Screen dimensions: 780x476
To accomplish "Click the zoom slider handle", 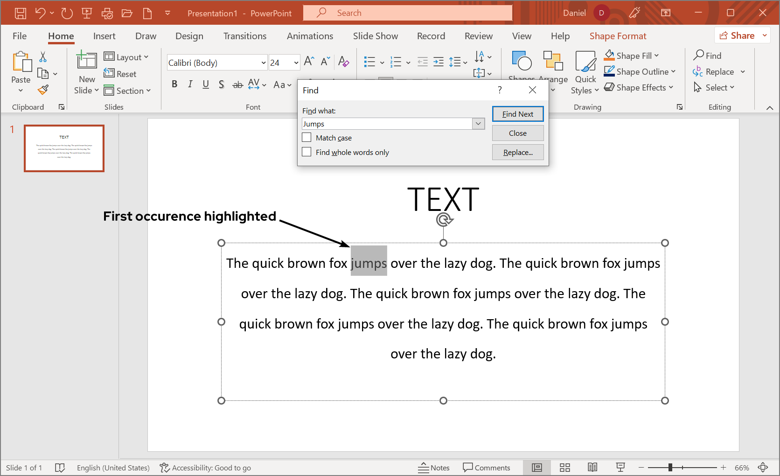I will 670,468.
